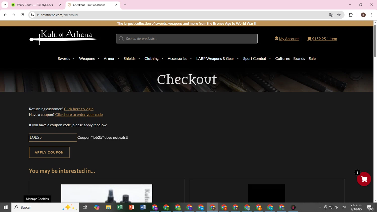
Task: Focus the Search for products field
Action: (187, 39)
